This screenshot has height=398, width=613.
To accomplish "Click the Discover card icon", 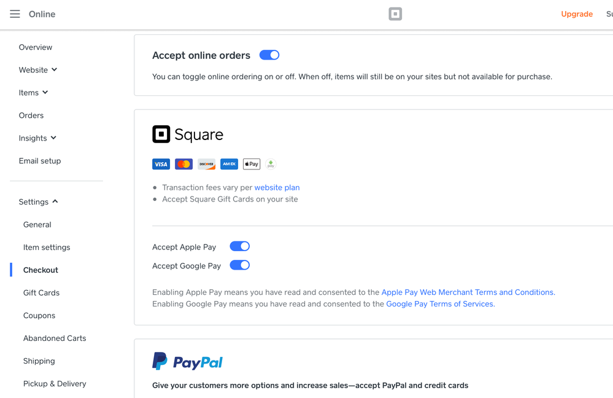I will [x=206, y=164].
